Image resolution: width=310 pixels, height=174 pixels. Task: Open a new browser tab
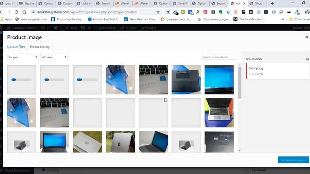272,3
